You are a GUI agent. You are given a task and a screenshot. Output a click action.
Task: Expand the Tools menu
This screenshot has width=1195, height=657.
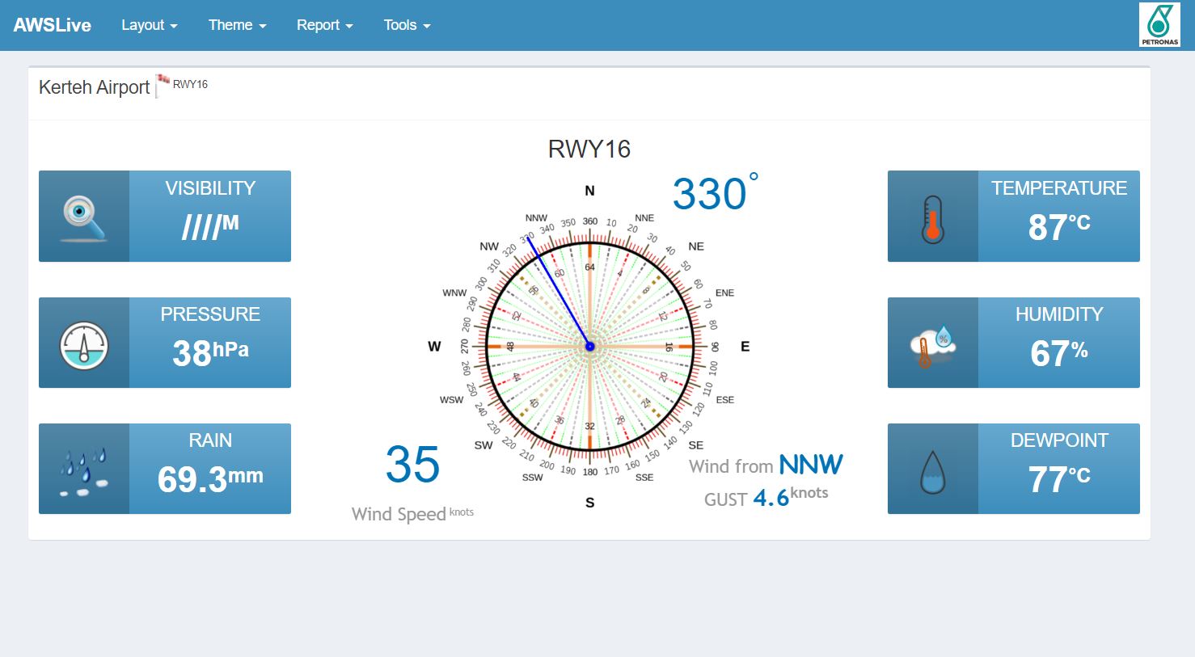(x=407, y=25)
